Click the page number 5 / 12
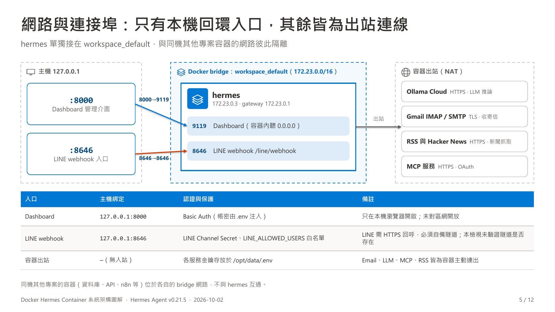 (x=527, y=300)
